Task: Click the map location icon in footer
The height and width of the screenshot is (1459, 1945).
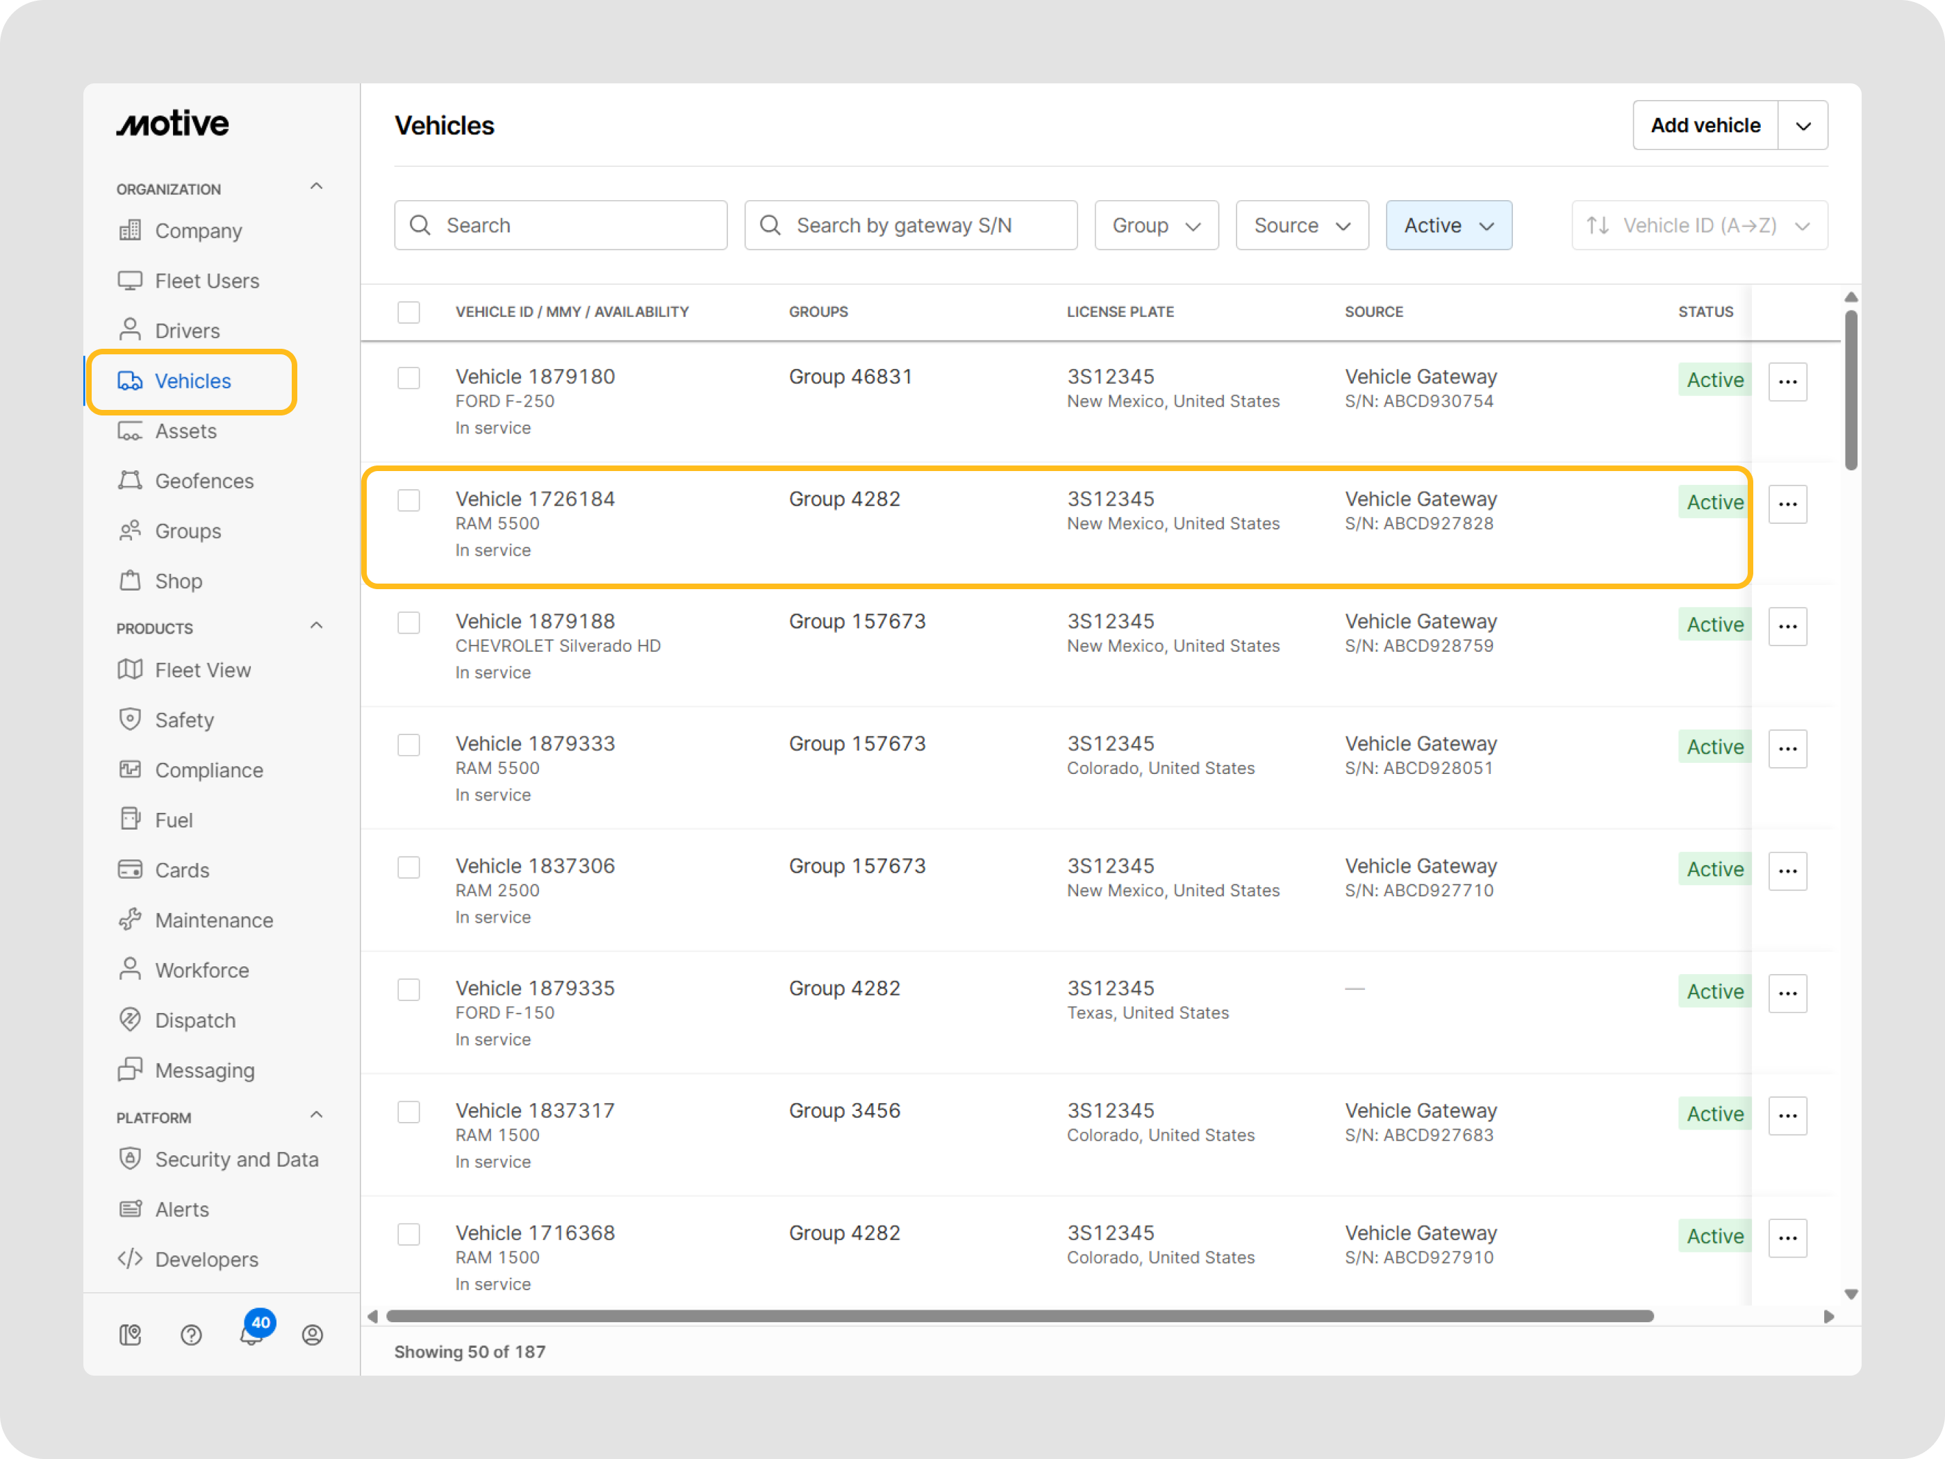Action: click(x=130, y=1335)
